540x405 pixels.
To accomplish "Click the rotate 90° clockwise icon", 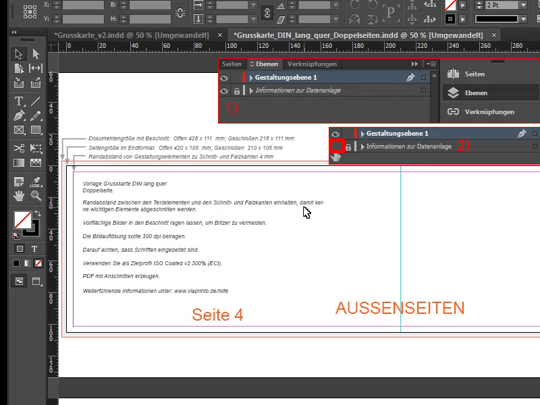I will [x=355, y=5].
